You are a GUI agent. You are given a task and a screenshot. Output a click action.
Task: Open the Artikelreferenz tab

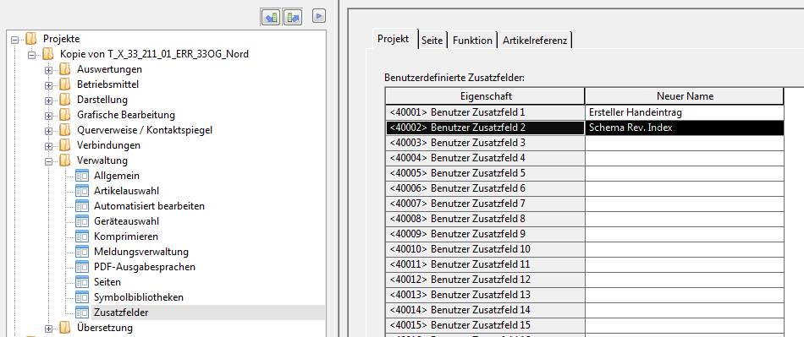535,41
